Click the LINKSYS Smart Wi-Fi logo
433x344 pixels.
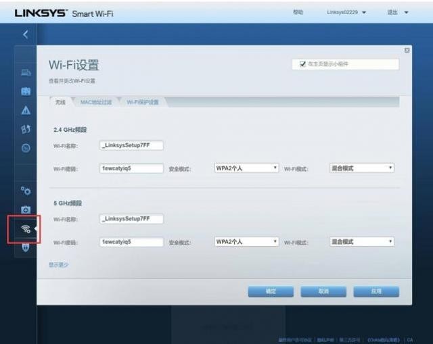point(64,13)
